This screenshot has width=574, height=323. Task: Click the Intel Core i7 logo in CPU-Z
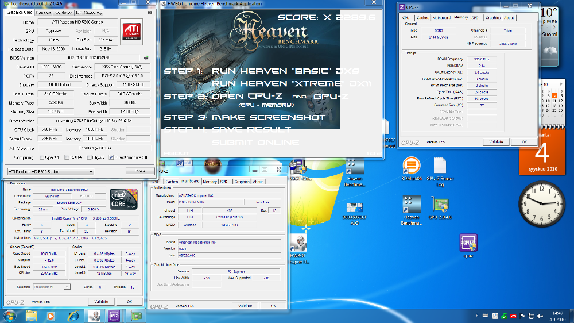tap(124, 199)
